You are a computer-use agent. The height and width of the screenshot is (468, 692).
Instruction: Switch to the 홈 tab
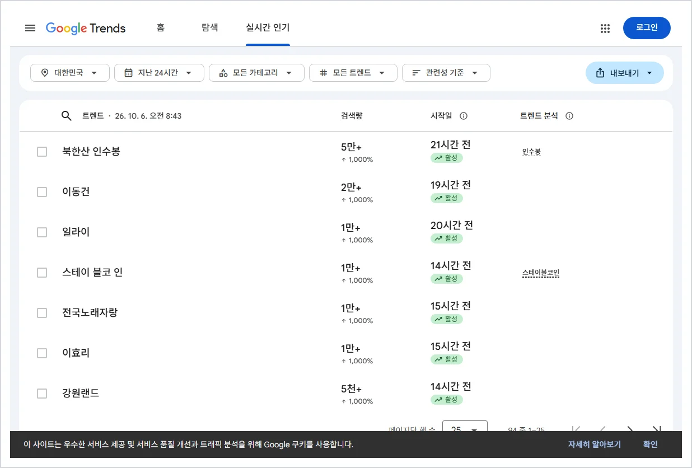(x=161, y=27)
